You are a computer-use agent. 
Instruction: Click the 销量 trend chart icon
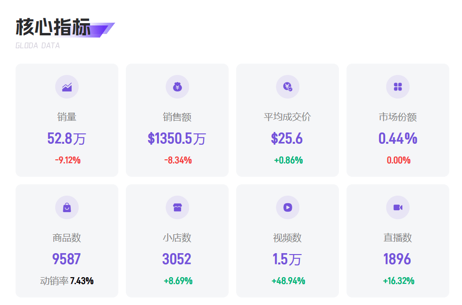(x=67, y=87)
